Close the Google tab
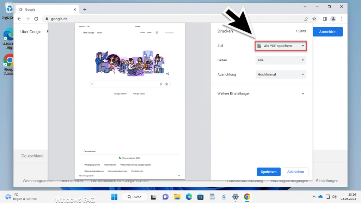Viewport: 361px width, 203px height. (x=75, y=10)
